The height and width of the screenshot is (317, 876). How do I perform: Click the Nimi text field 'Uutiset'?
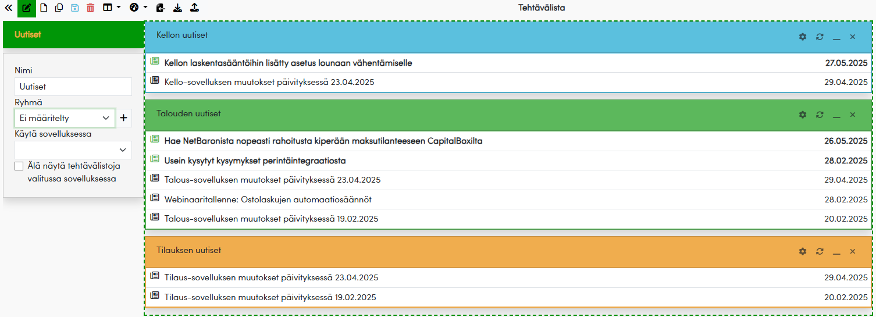[73, 87]
